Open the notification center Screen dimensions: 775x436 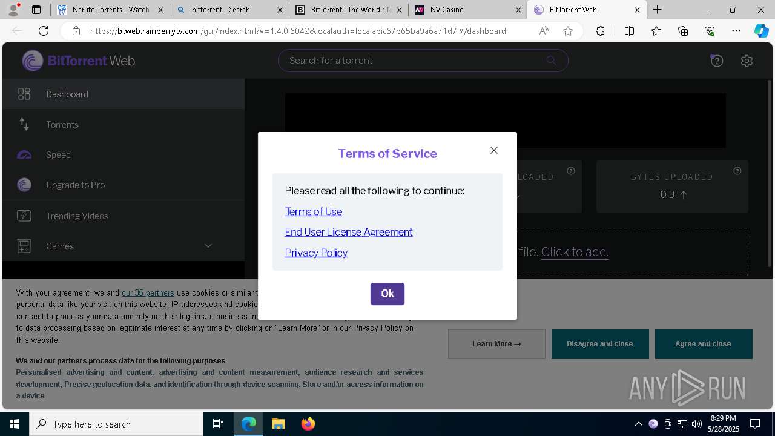click(755, 424)
